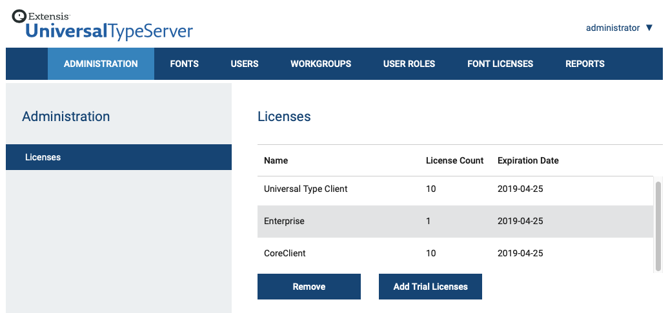668x313 pixels.
Task: Click the Universal Type Client count 10
Action: coord(430,189)
